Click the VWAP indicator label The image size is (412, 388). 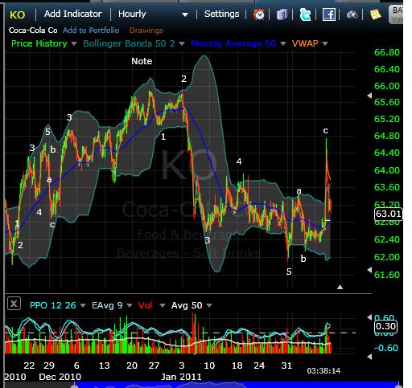305,43
